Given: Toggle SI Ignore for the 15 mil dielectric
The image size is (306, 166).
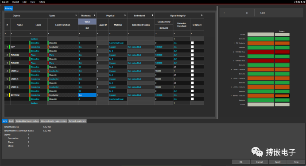Looking at the screenshot, I should 192,67.
